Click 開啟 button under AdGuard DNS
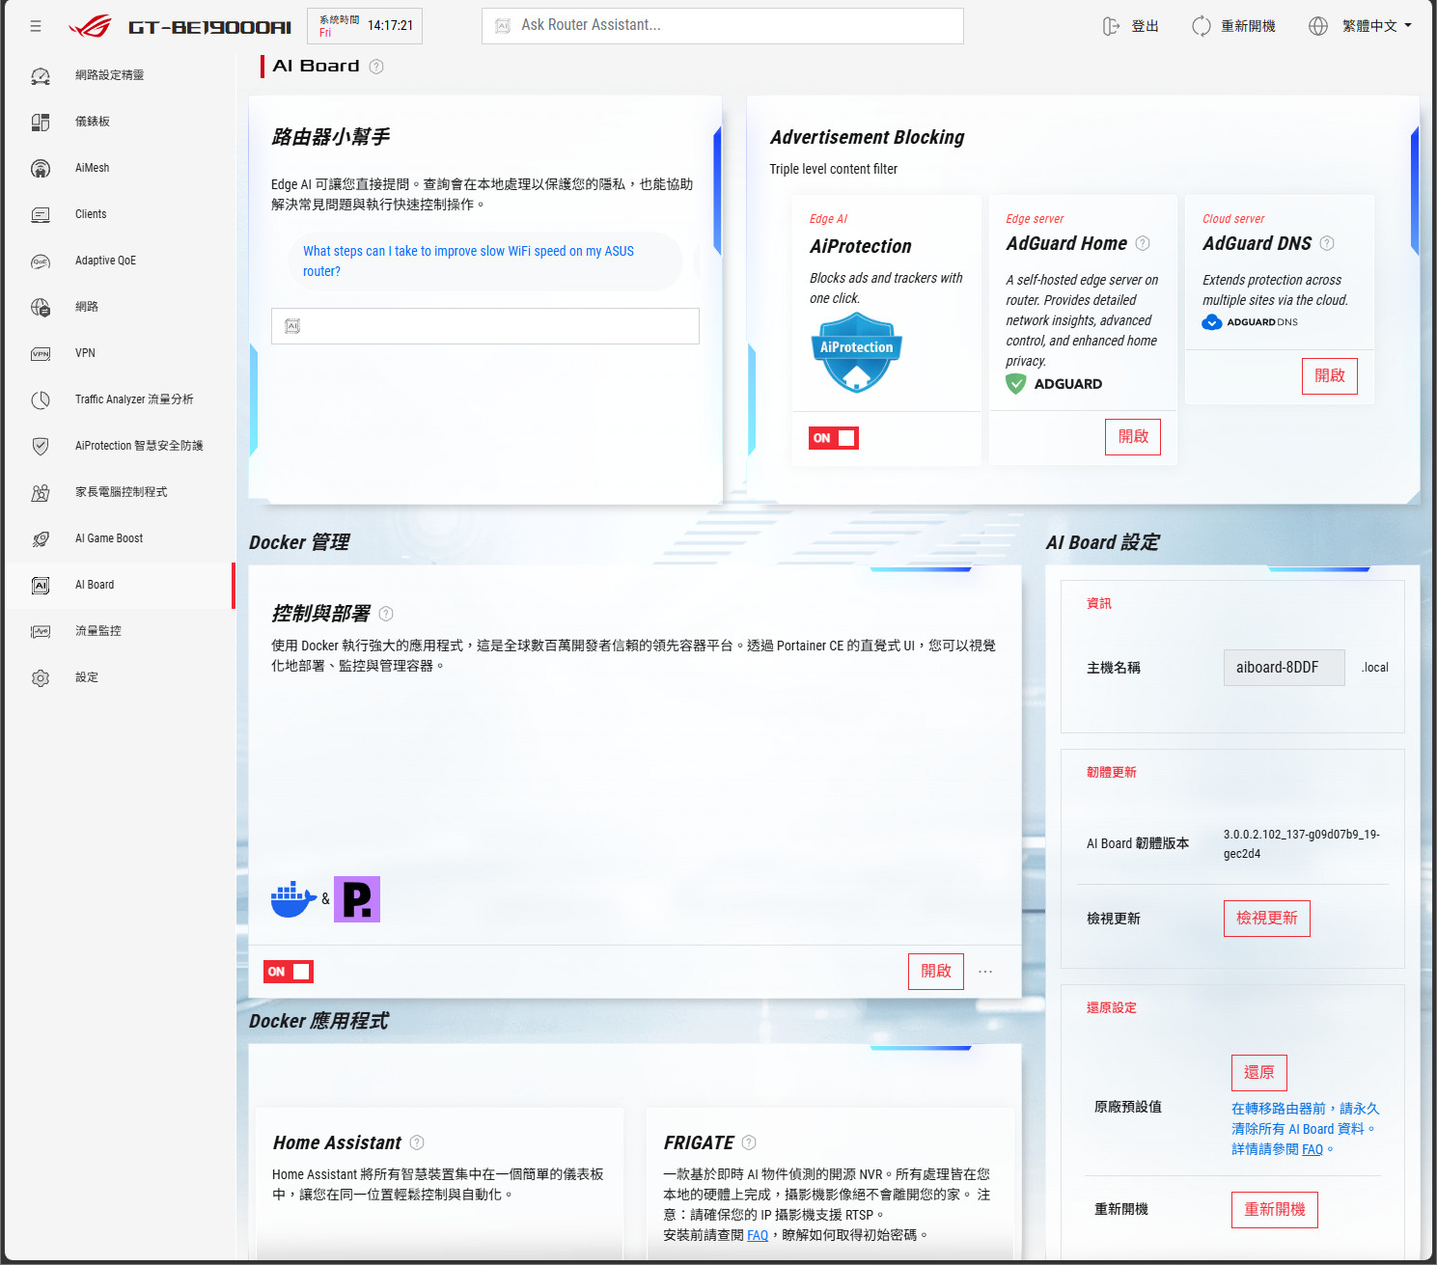 click(1330, 376)
